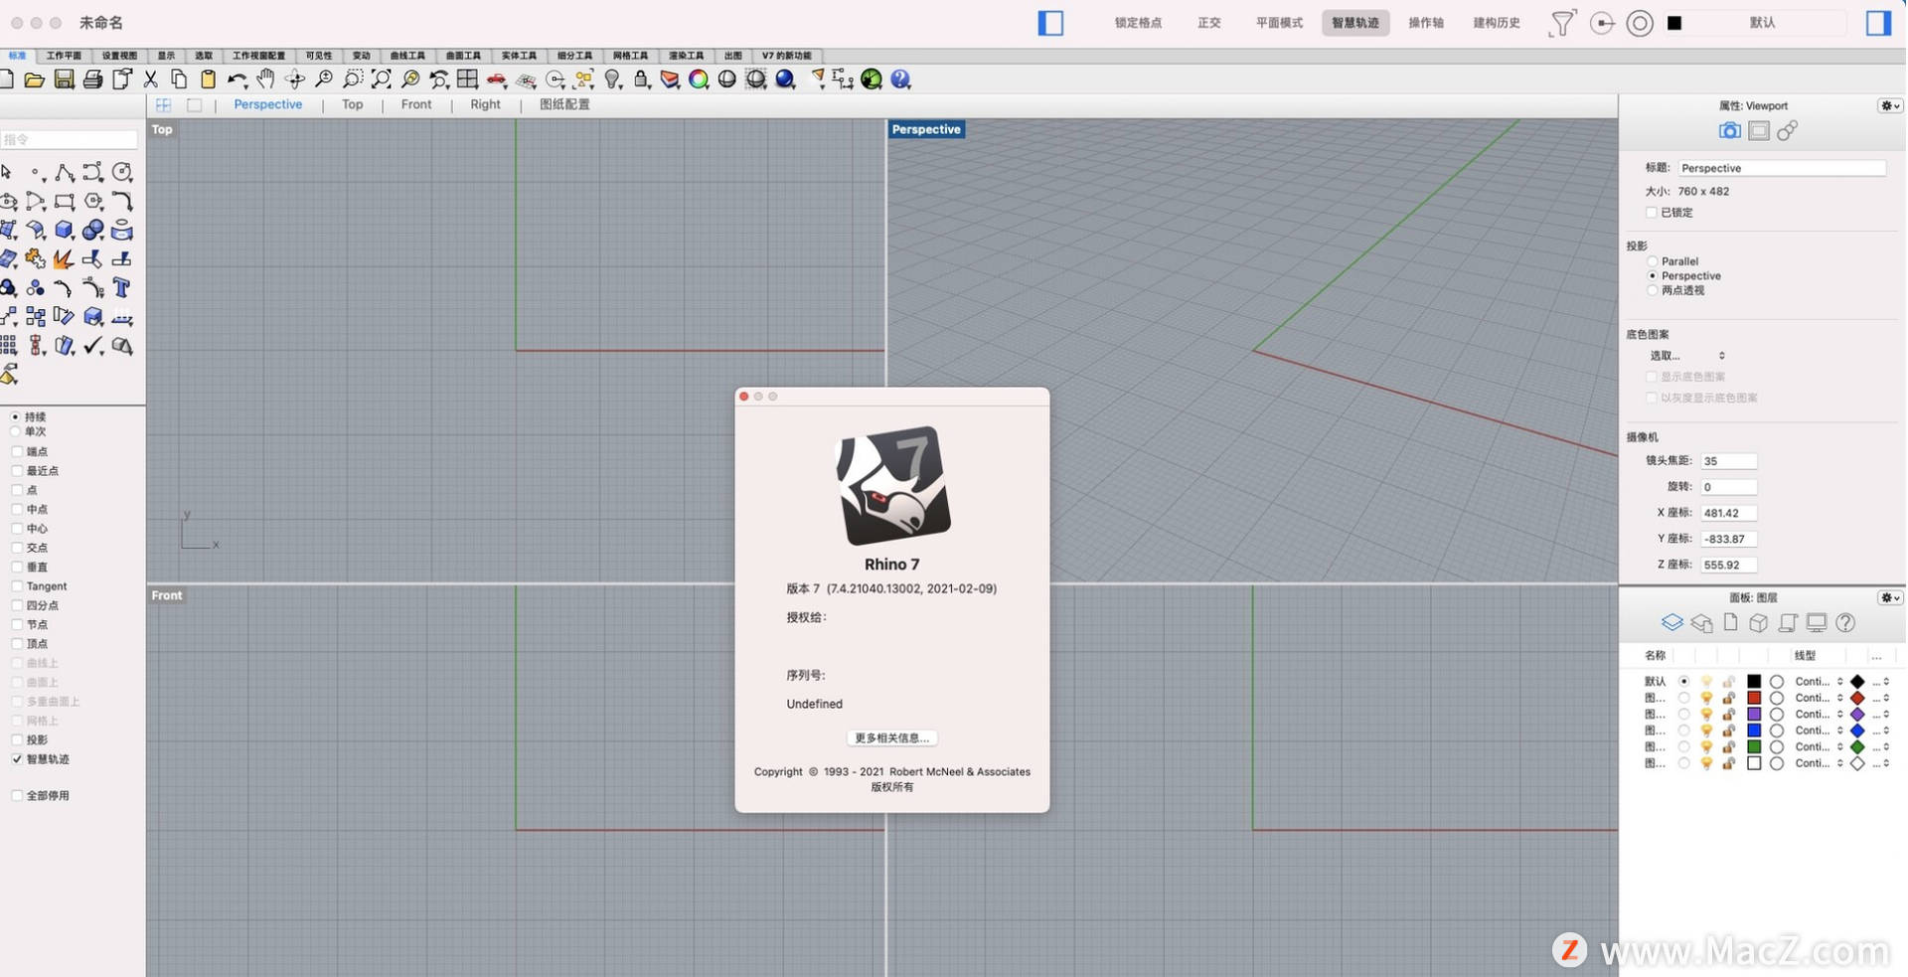This screenshot has width=1908, height=977.
Task: Click the Rectangle tool in sidebar
Action: [65, 202]
